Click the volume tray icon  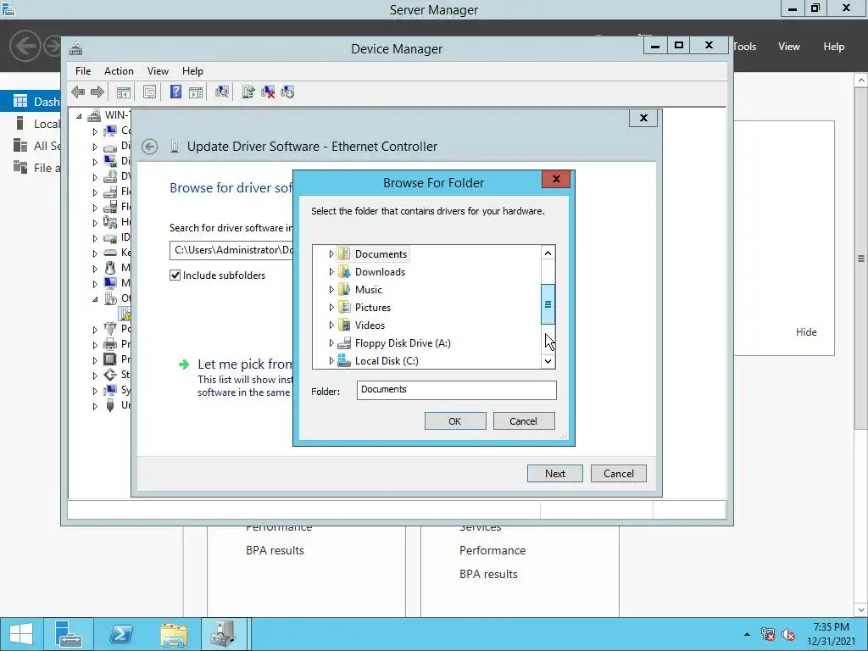tap(788, 634)
